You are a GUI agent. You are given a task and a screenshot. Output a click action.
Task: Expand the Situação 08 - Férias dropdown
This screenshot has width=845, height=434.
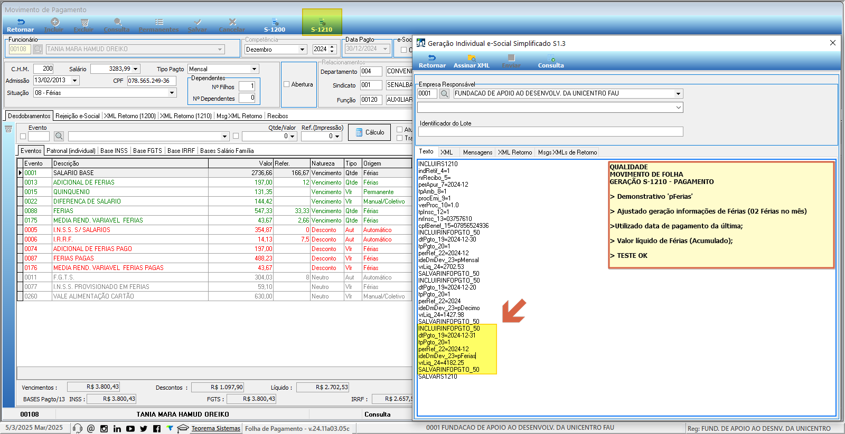[x=172, y=92]
